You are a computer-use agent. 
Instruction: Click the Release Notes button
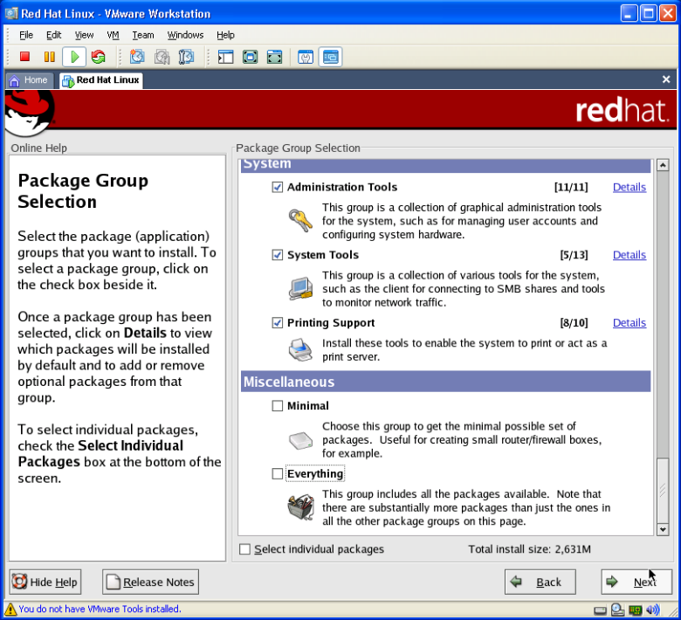[151, 582]
